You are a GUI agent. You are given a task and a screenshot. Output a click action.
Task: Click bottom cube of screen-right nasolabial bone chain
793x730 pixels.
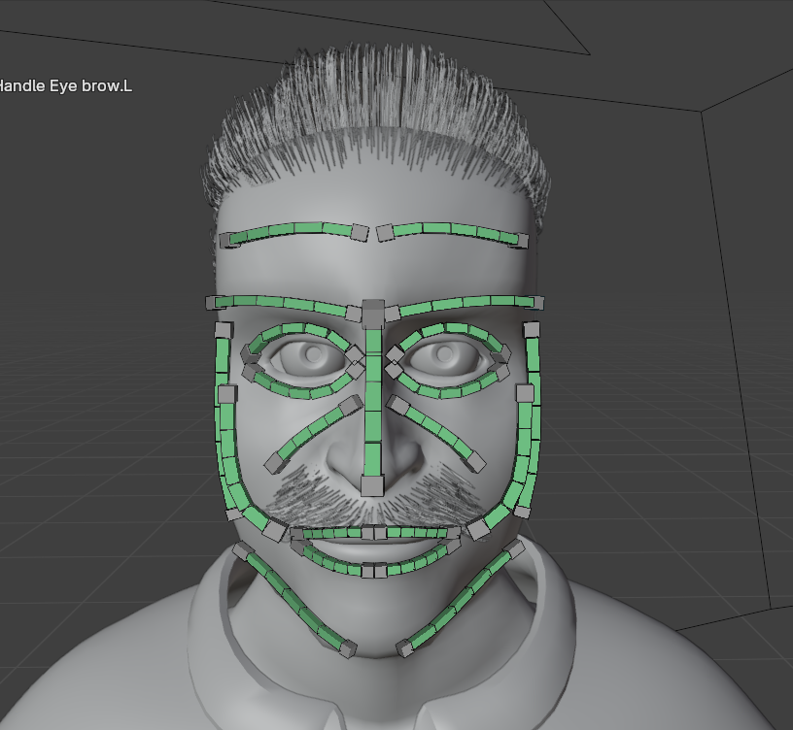(x=475, y=462)
